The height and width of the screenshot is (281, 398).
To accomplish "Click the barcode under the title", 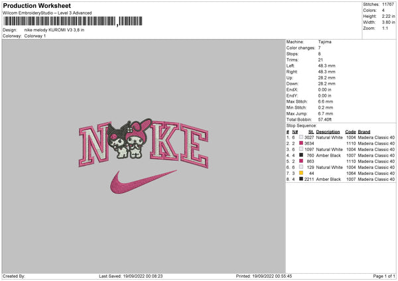I will pyautogui.click(x=72, y=21).
